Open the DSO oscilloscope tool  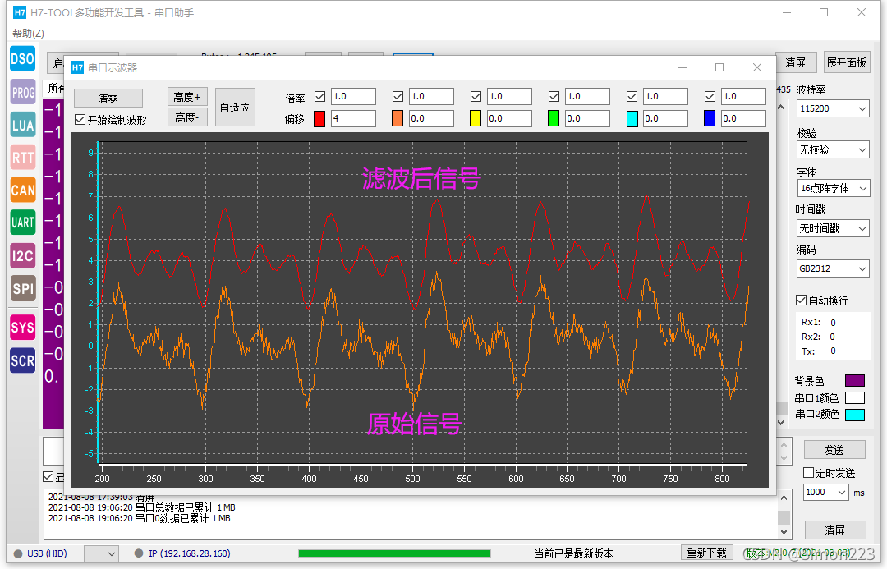(x=23, y=59)
